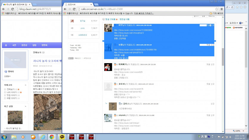Image resolution: width=249 pixels, height=140 pixels.
Task: Click the Windows Start button
Action: pos(5,137)
